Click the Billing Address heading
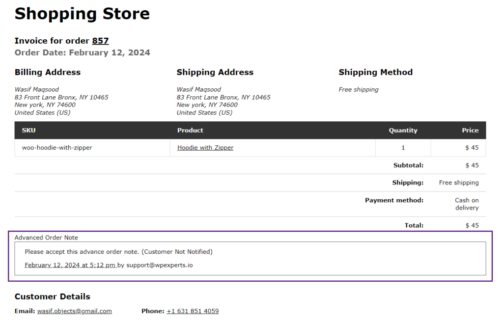Viewport: 503px width, 321px height. click(48, 72)
